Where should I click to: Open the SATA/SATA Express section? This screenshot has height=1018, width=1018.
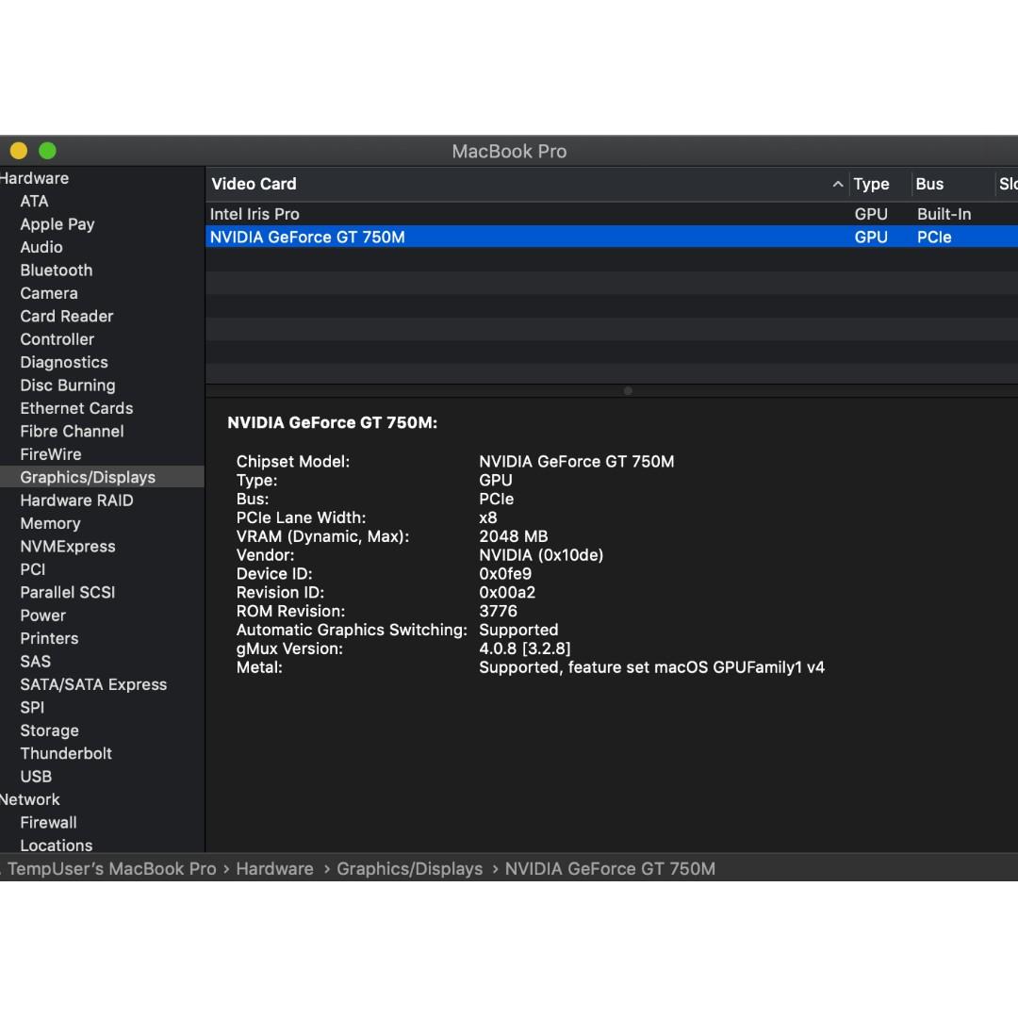point(93,685)
